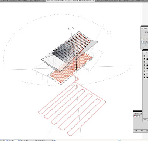Unlock the fourth layer via lock icon
The height and width of the screenshot is (141, 148).
pyautogui.click(x=147, y=65)
